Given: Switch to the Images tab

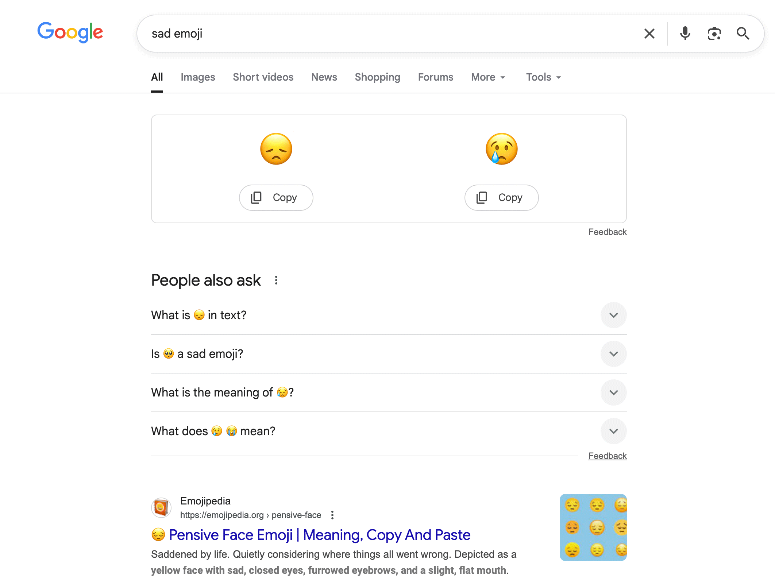Looking at the screenshot, I should click(198, 77).
